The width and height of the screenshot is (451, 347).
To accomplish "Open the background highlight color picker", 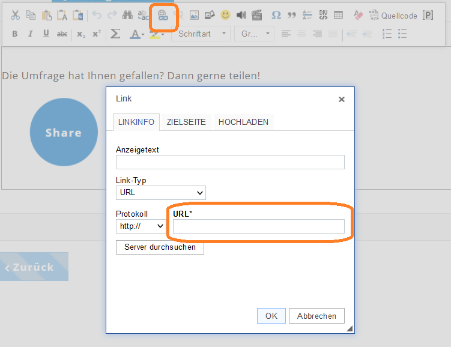I will pyautogui.click(x=157, y=35).
